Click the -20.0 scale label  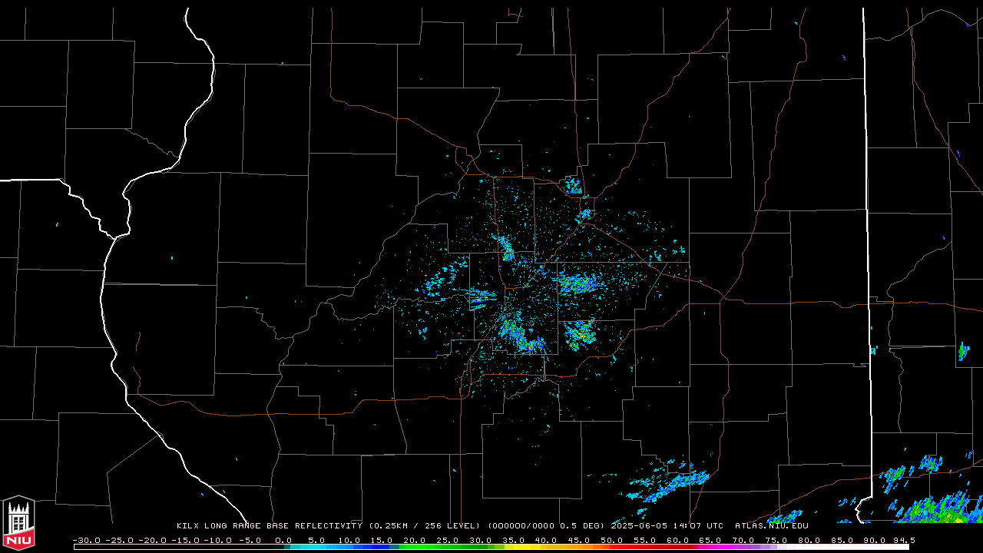pyautogui.click(x=153, y=541)
